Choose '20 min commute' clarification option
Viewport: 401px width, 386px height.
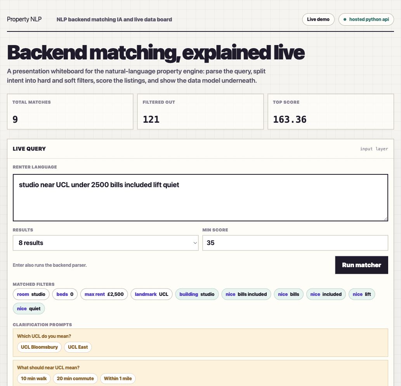(x=75, y=379)
